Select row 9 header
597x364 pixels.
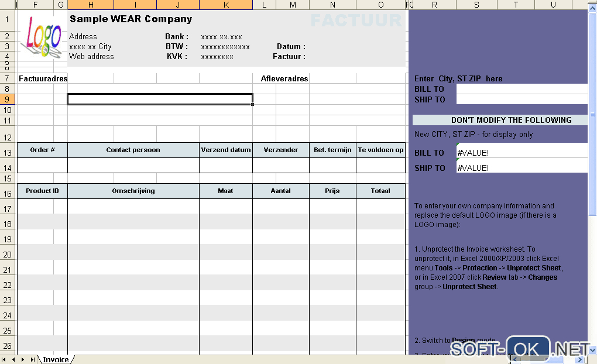click(7, 99)
